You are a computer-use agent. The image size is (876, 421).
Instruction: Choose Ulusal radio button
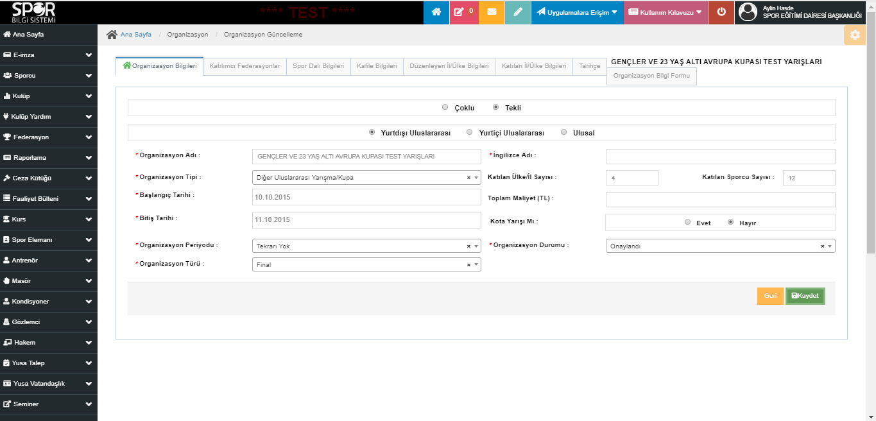coord(564,132)
